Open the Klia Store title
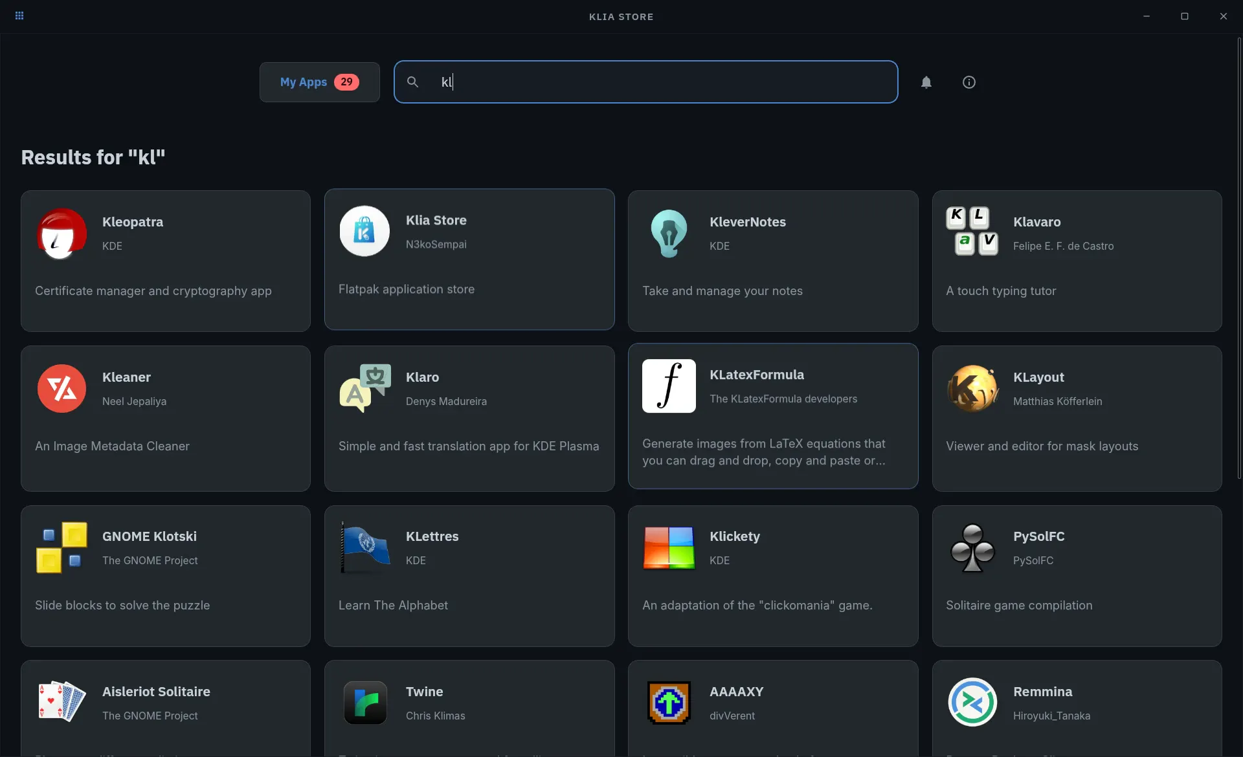1243x757 pixels. coord(436,220)
